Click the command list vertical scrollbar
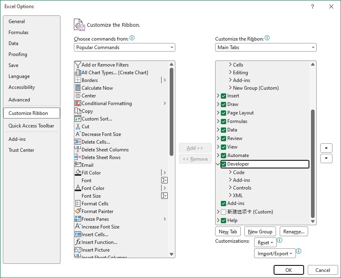Screen dimensions: 341x278 click(172, 112)
